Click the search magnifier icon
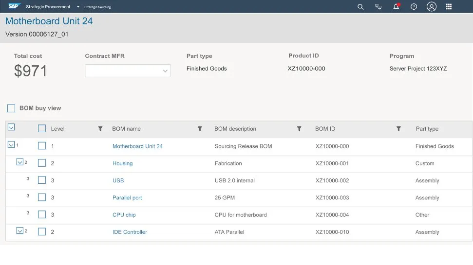Screen dimensions: 473x265 point(360,7)
